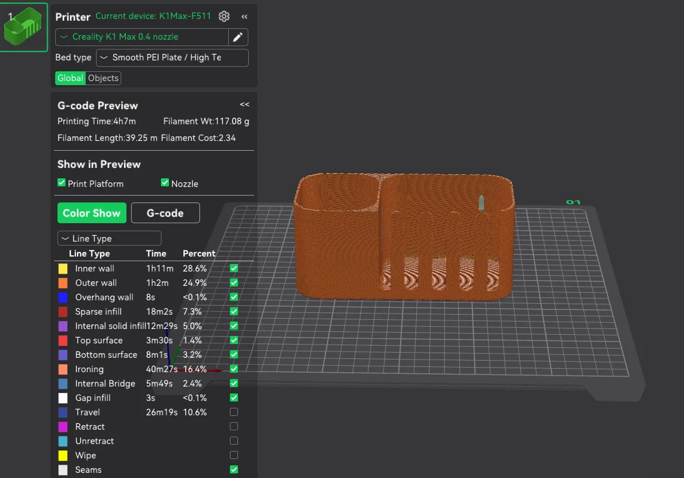Collapse the Printer panel with double chevron
The width and height of the screenshot is (684, 478).
pos(244,17)
